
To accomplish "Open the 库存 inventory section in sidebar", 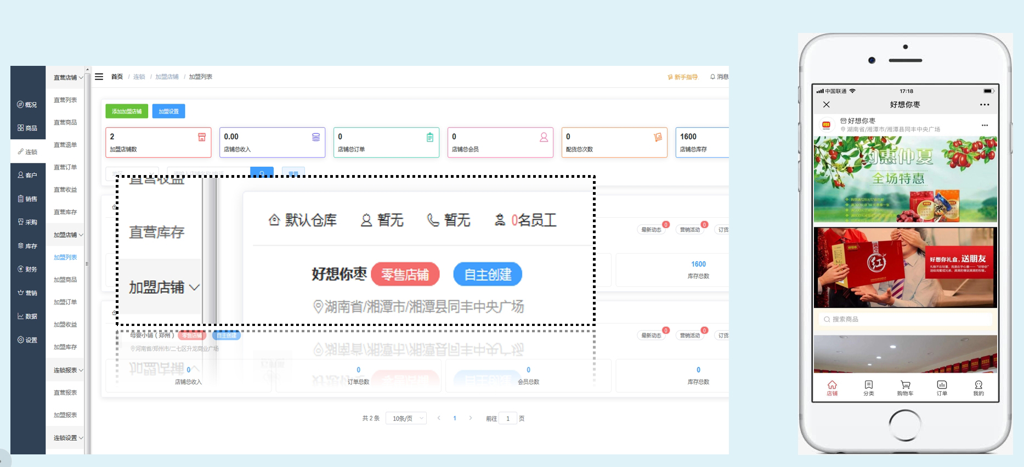I will (27, 246).
